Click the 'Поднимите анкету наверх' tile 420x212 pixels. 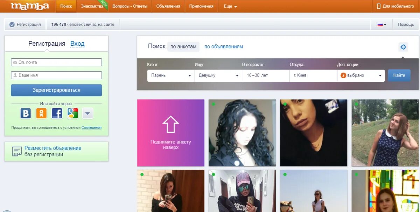pyautogui.click(x=171, y=133)
